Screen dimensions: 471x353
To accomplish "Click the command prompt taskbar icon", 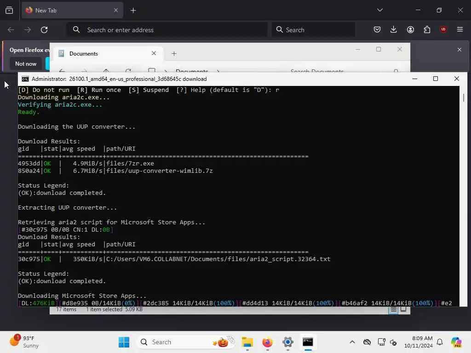I will tap(308, 342).
